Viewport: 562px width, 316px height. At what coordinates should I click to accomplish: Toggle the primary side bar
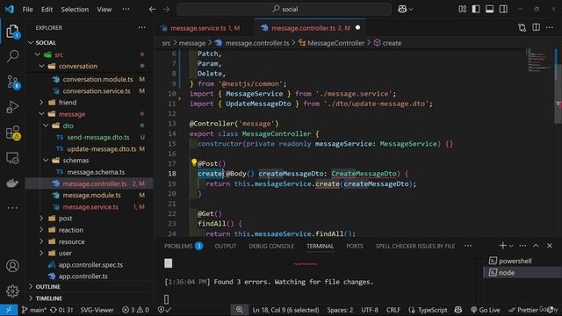point(476,10)
